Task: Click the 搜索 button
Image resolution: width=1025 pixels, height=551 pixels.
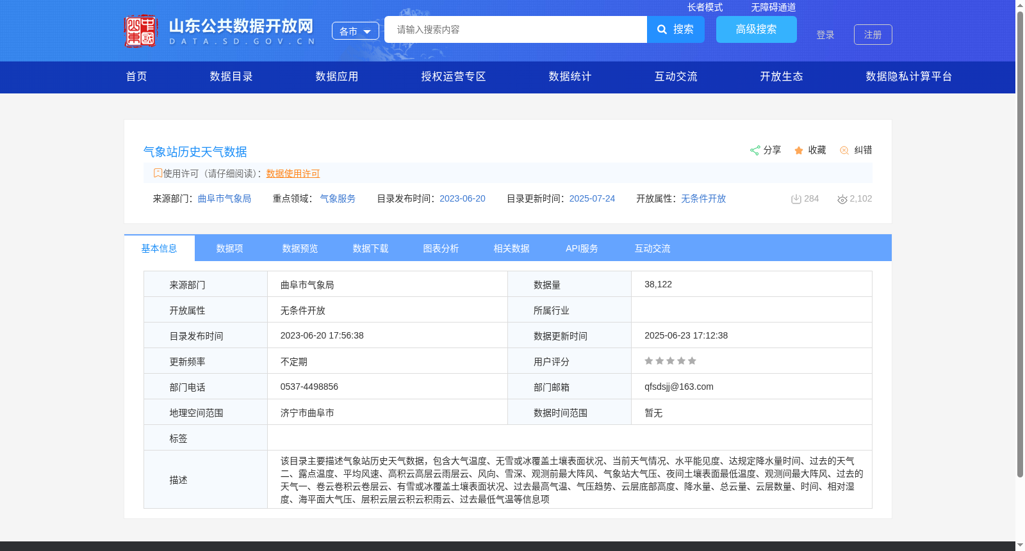Action: pos(676,29)
